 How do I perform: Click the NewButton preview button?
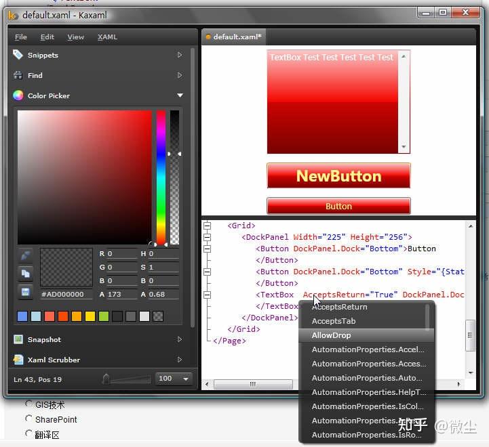coord(338,175)
